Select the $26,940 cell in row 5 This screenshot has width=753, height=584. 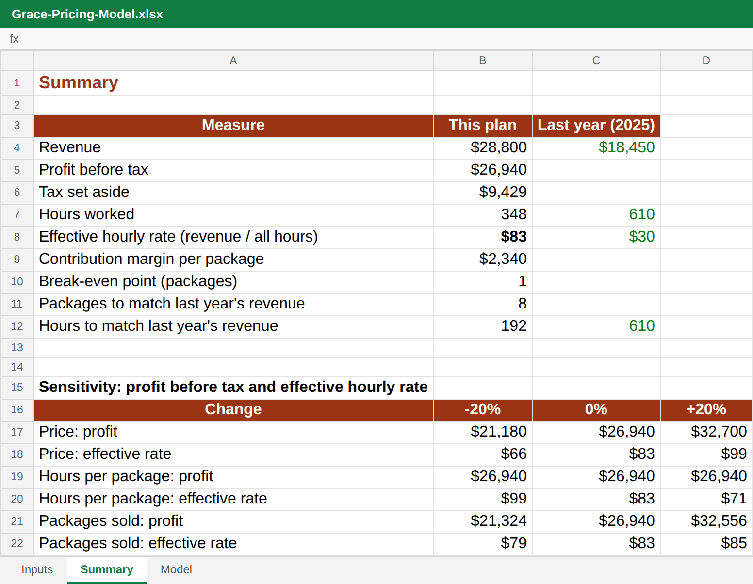tap(483, 170)
